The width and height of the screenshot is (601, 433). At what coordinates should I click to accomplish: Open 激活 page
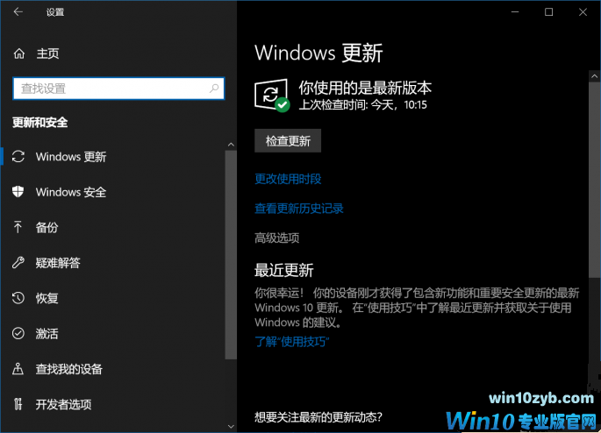pyautogui.click(x=47, y=333)
